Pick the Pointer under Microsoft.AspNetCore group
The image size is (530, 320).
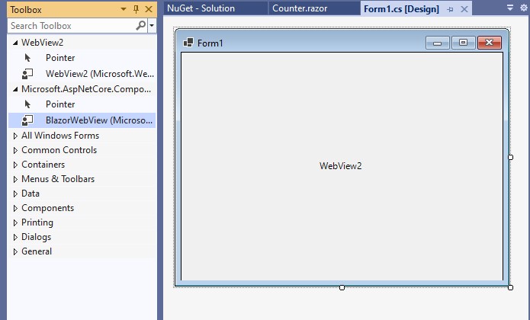point(59,104)
